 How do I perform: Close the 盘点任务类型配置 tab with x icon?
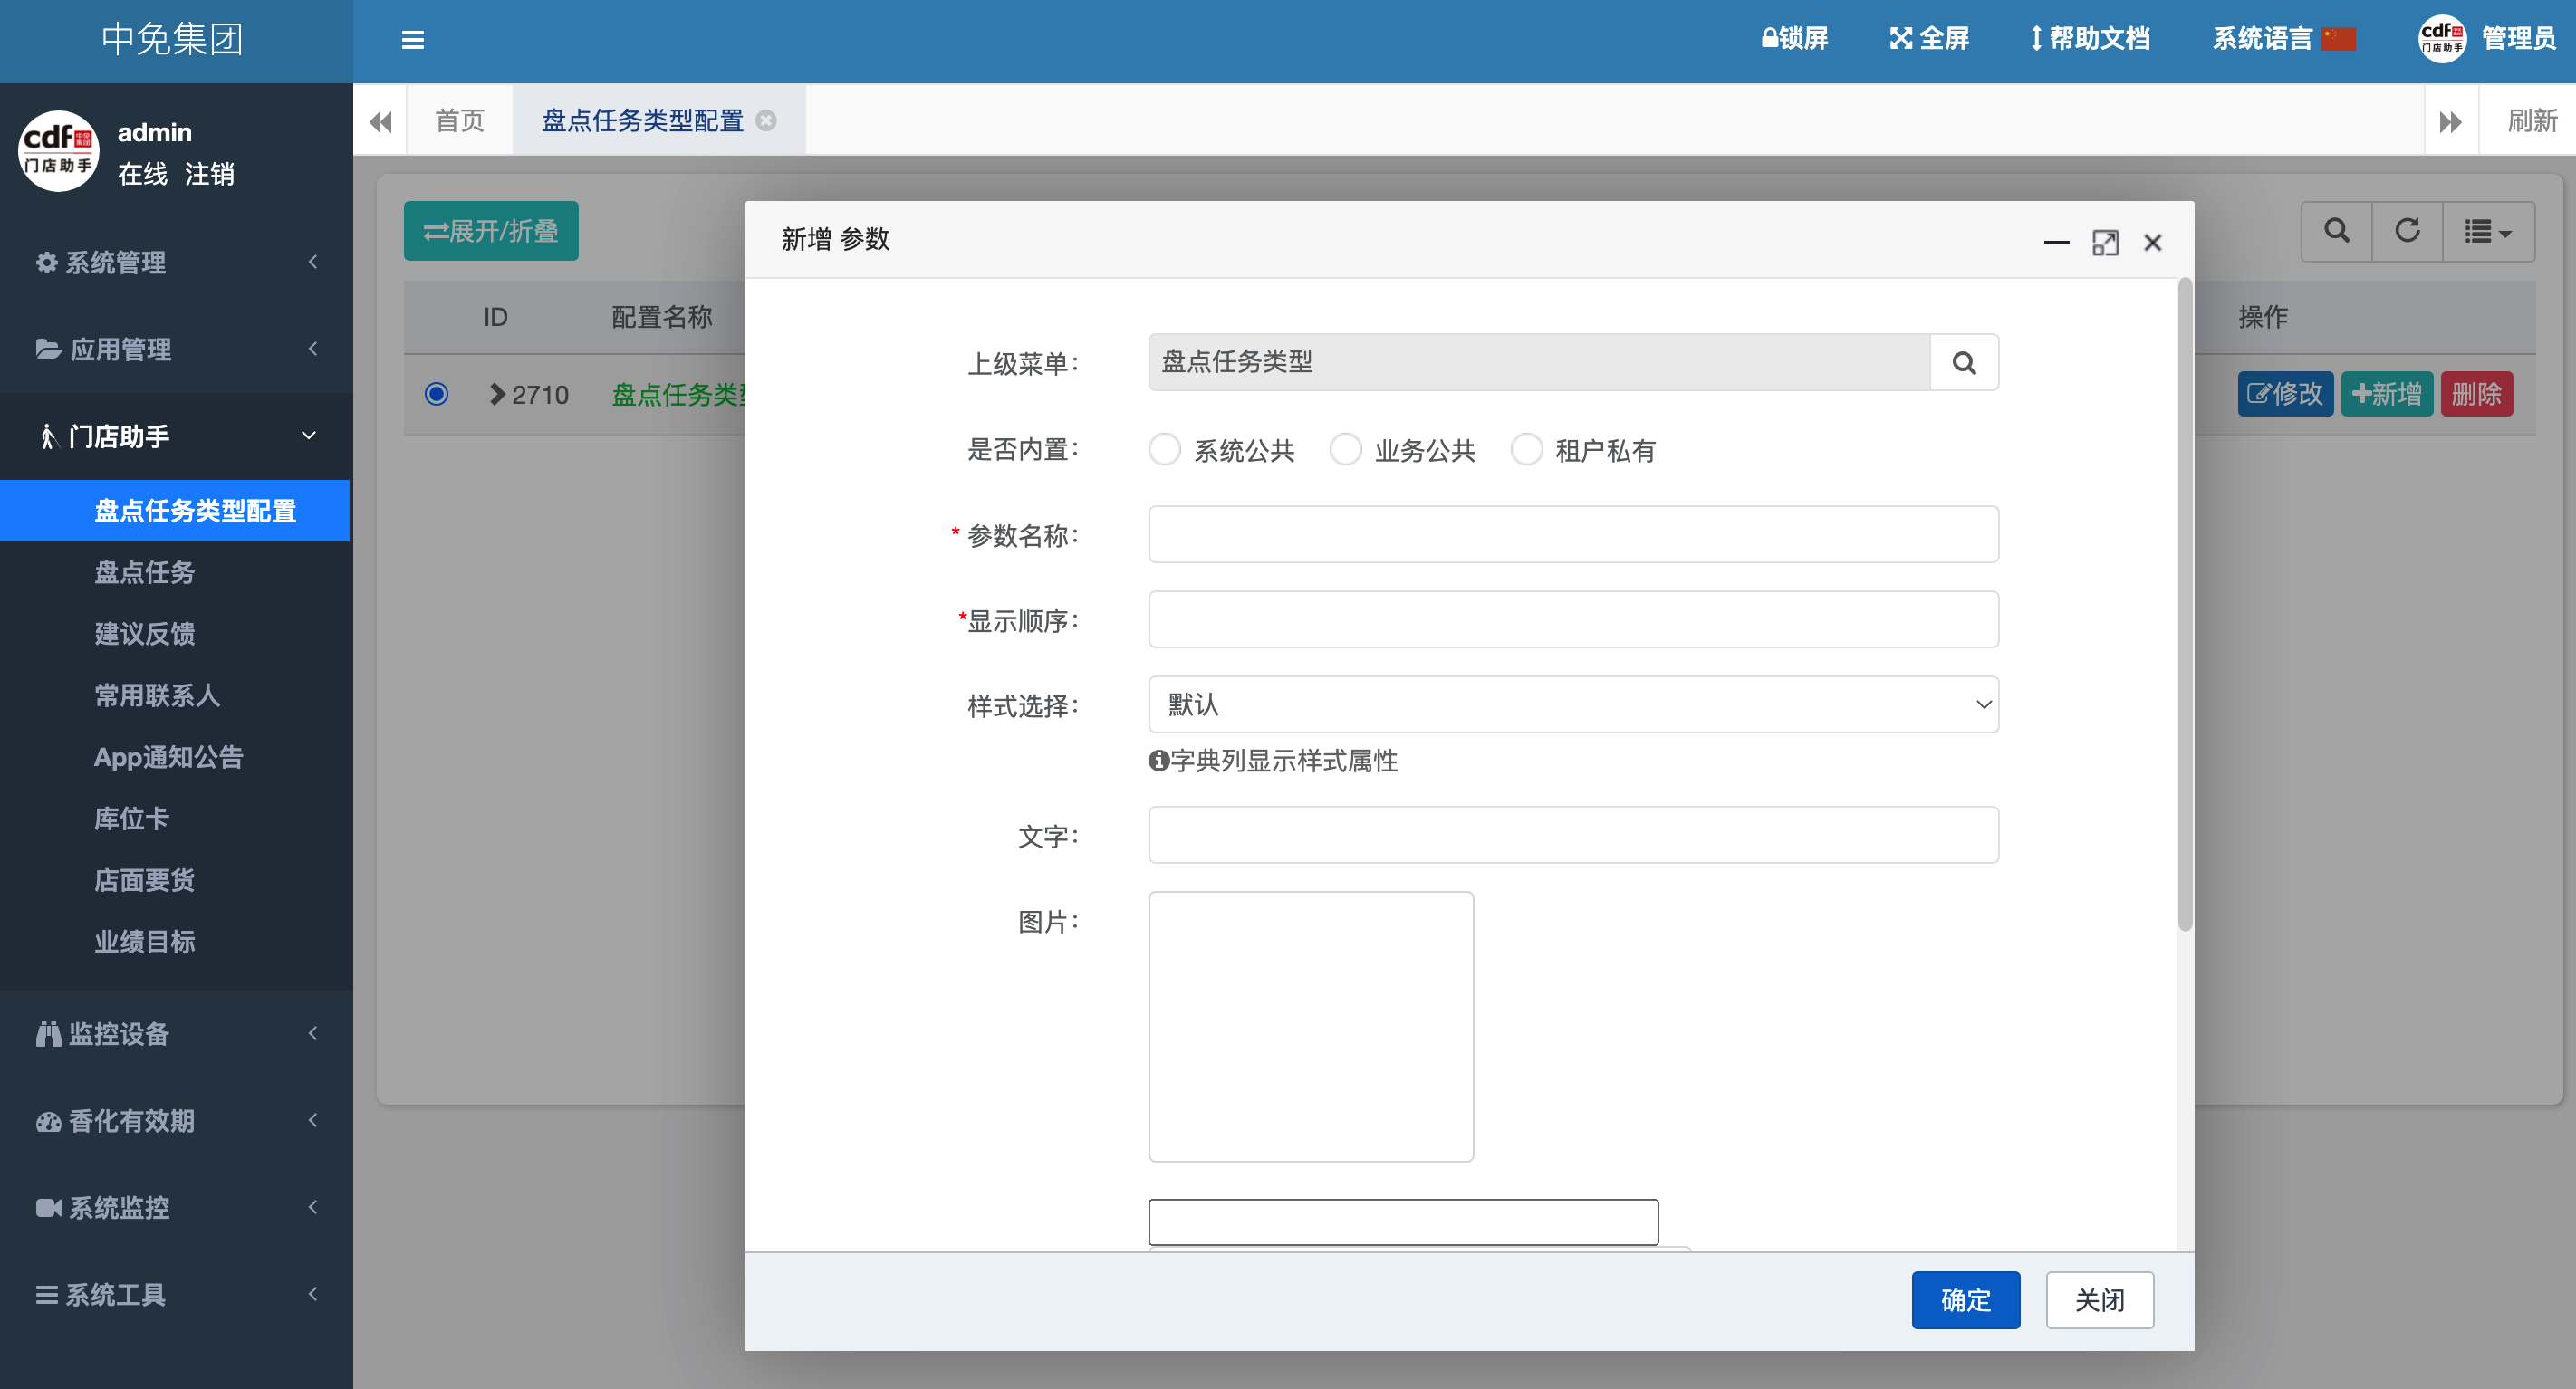(x=766, y=121)
